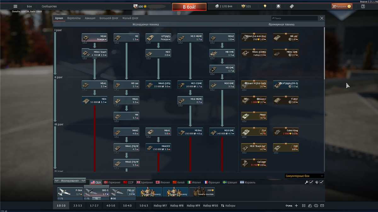Open the Наборы presets list

coord(228,206)
